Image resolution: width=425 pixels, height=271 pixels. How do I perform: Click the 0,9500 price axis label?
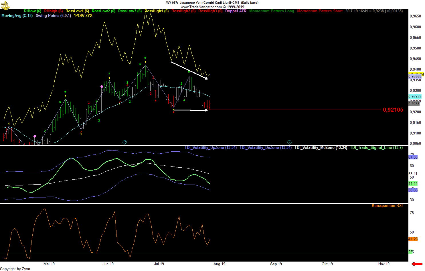click(x=415, y=48)
